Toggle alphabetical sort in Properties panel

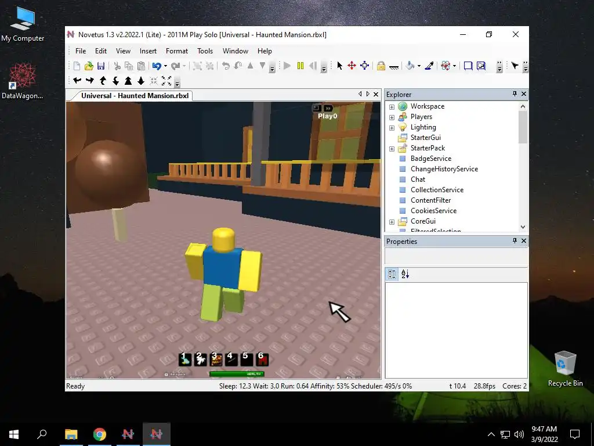405,274
